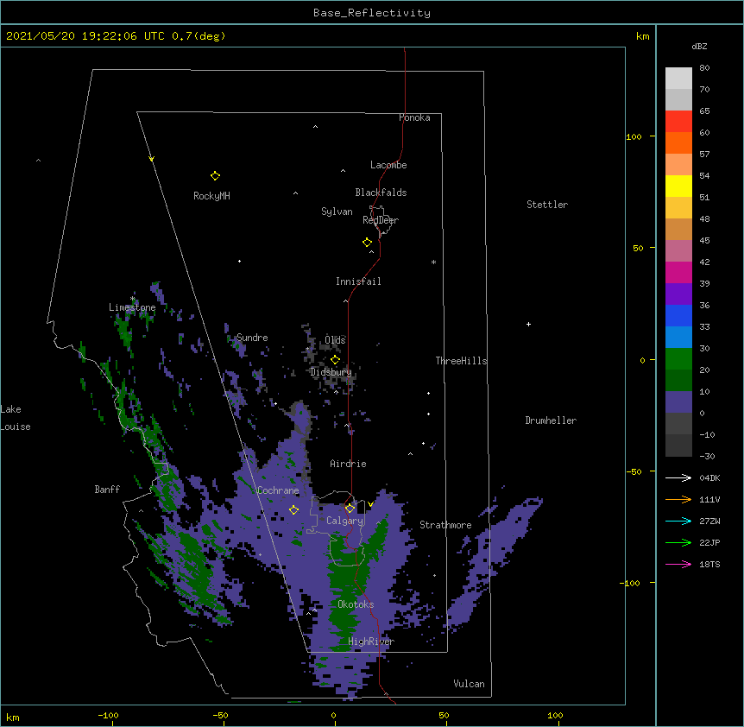Screen dimensions: 744x727
Task: Select the magenta 42-39 dBZ color swatch
Action: tap(678, 272)
